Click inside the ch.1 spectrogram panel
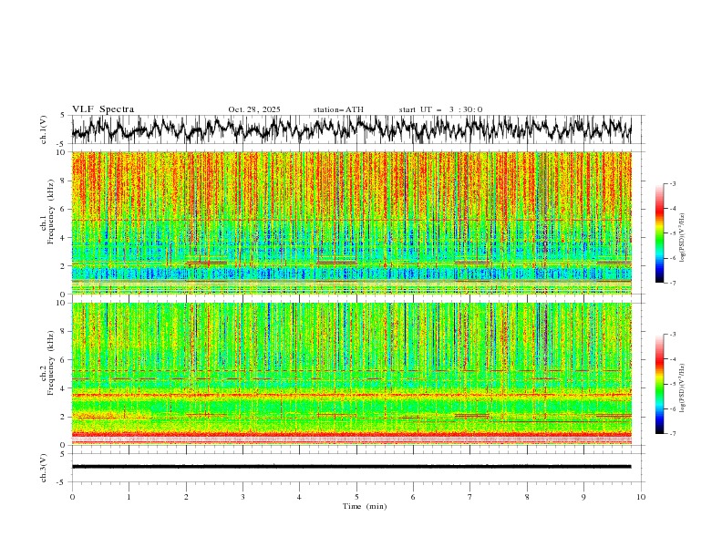 click(352, 222)
